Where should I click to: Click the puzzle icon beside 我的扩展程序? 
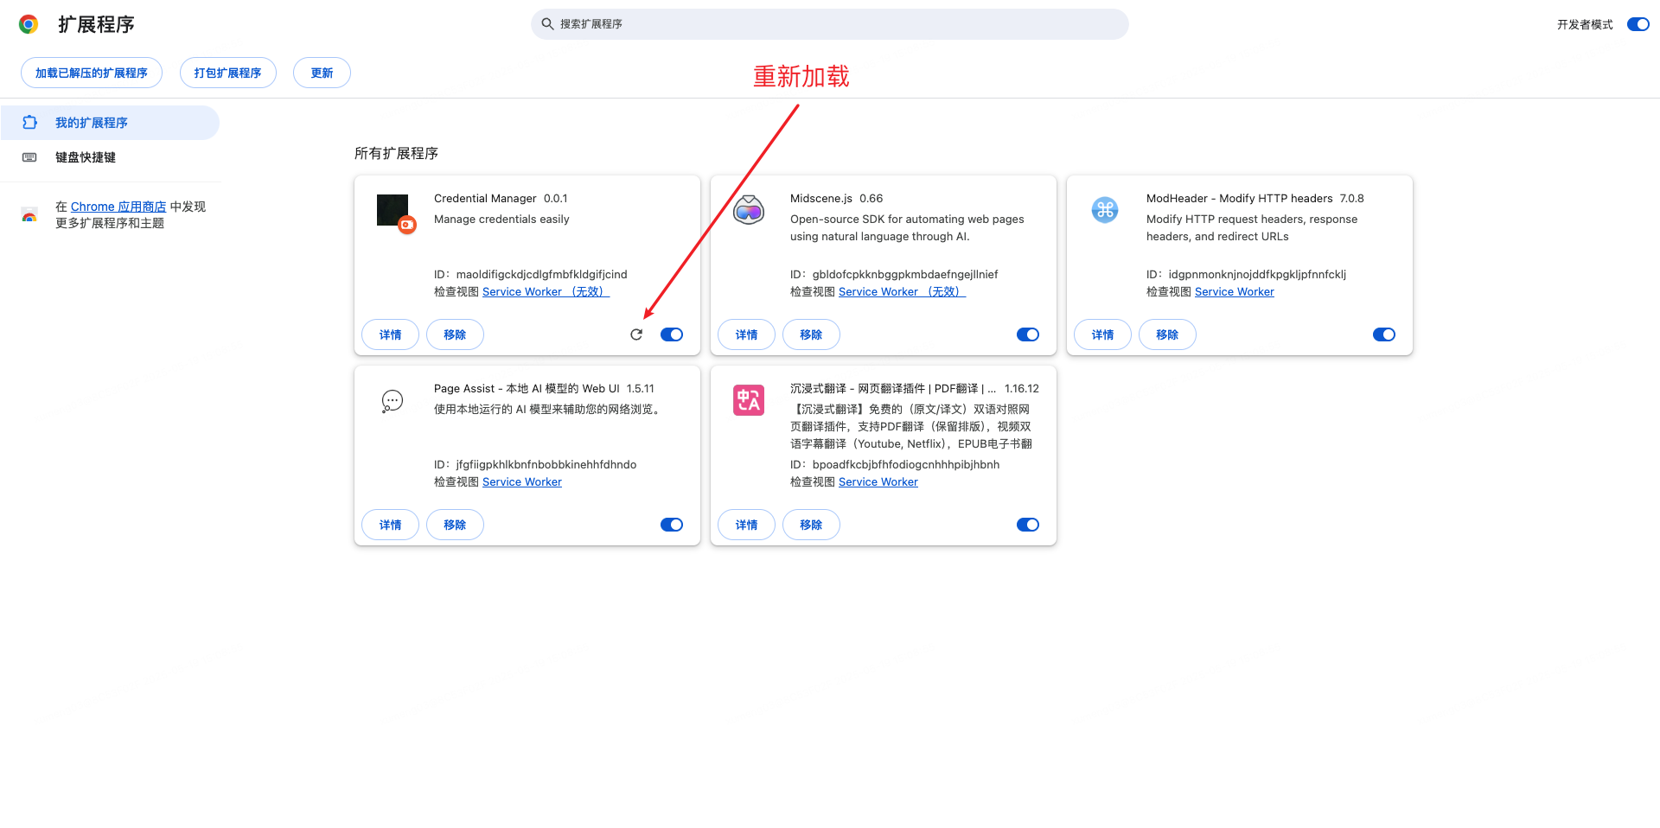(30, 123)
